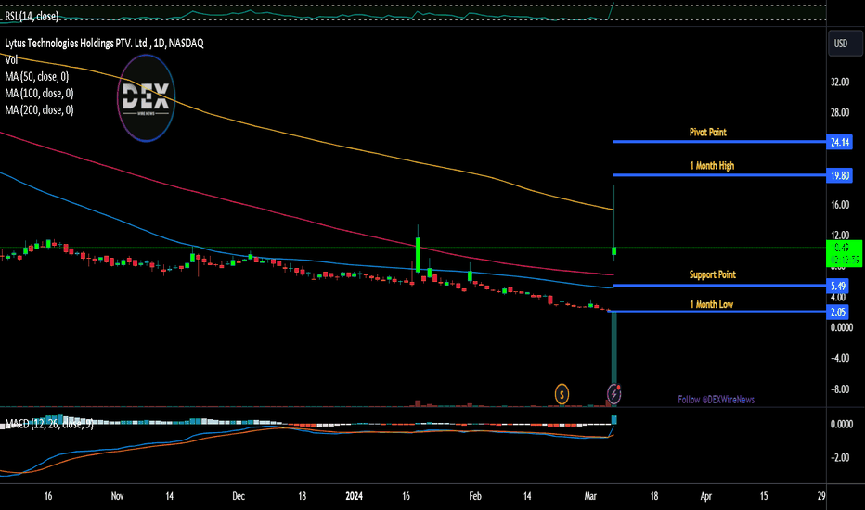This screenshot has height=510, width=865.
Task: Click the Mar label on time axis
Action: pyautogui.click(x=590, y=496)
